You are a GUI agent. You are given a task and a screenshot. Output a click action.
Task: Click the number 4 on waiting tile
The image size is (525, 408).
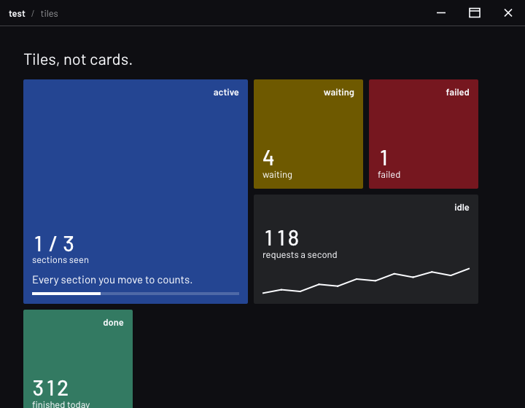268,158
